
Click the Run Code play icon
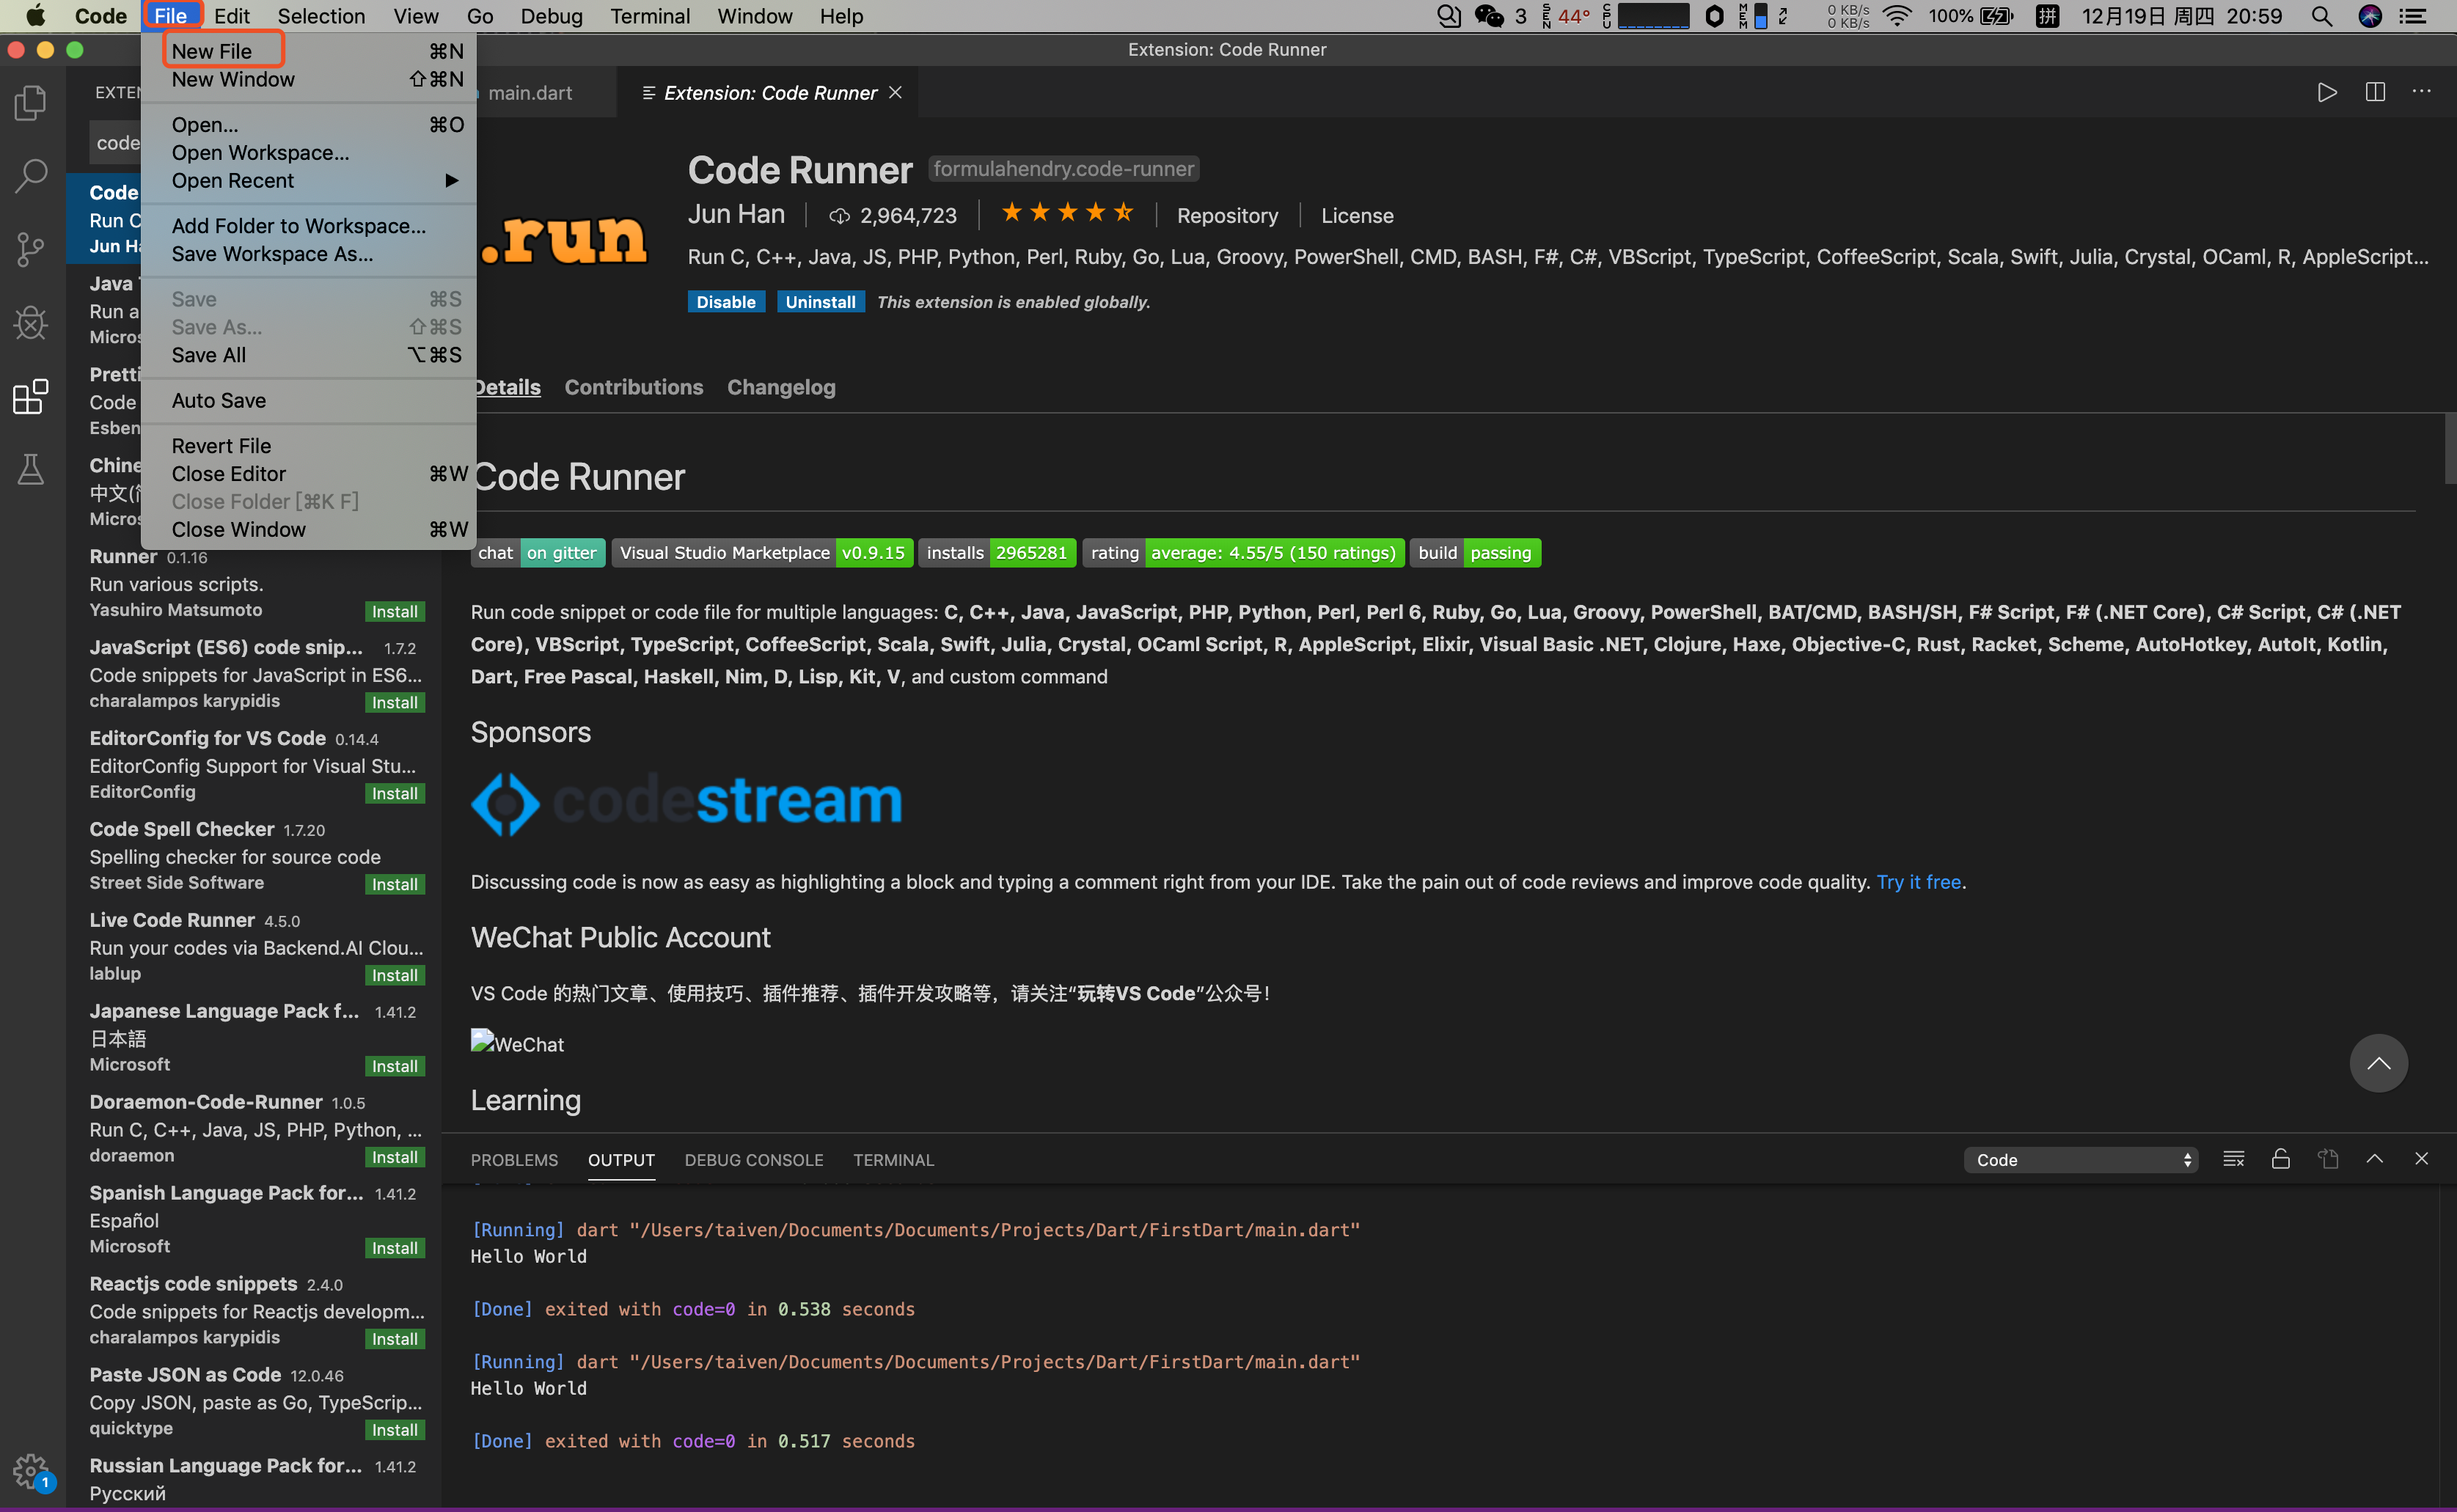point(2327,92)
